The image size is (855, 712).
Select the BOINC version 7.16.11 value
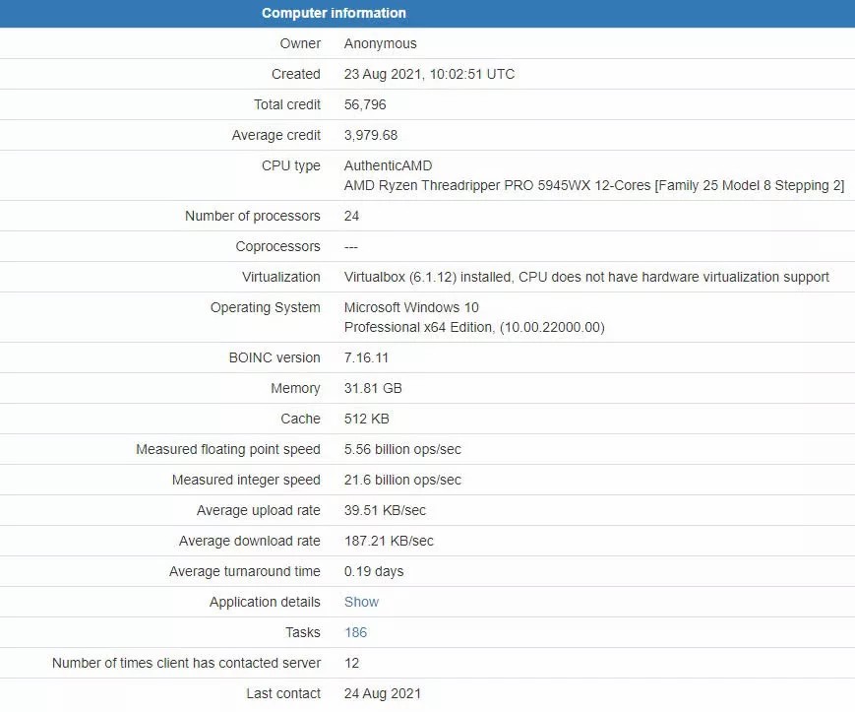[366, 357]
